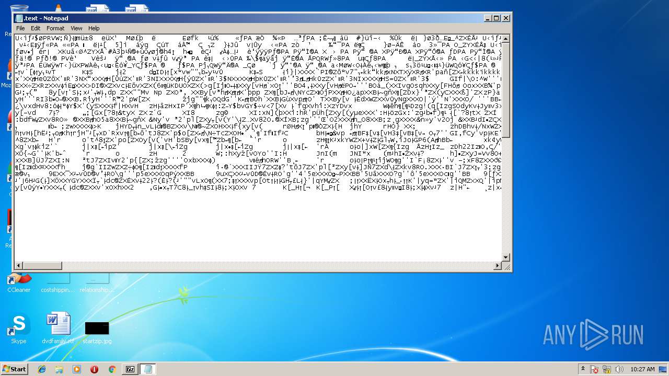Launch media player from taskbar
Viewport: 669px width, 376px height.
click(77, 369)
